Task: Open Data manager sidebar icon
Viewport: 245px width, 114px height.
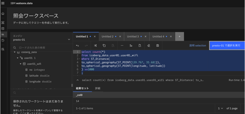Action: (3, 28)
